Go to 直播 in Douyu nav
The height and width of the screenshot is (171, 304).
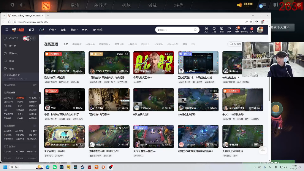[42, 30]
